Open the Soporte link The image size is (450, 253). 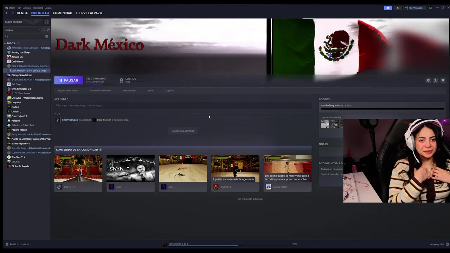[x=169, y=91]
